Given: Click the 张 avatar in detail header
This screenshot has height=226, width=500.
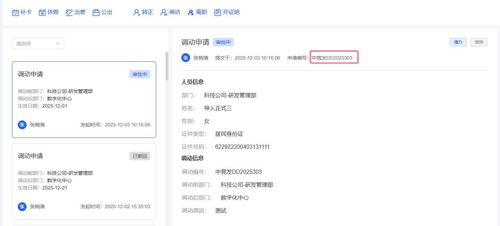Looking at the screenshot, I should [186, 58].
